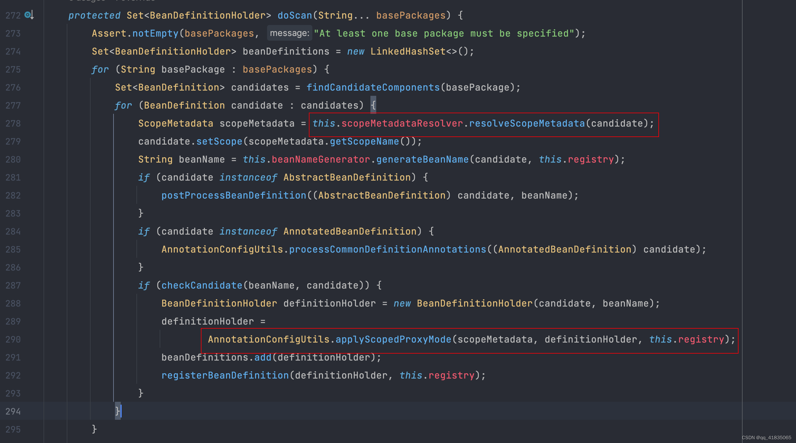Click the override gutter icon on line 272
796x443 pixels.
click(x=29, y=15)
